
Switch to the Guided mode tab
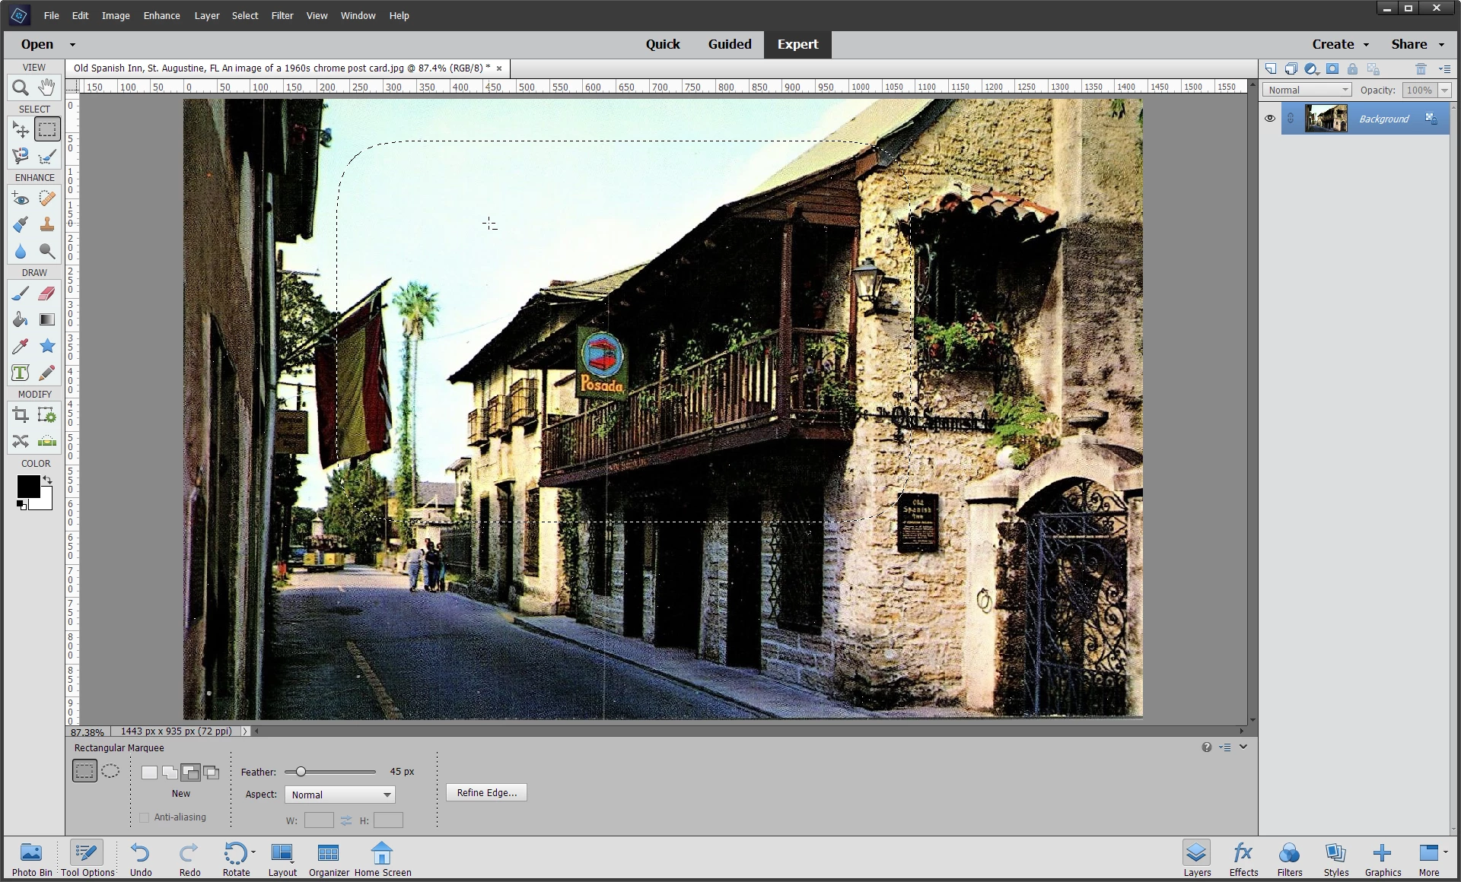[729, 44]
